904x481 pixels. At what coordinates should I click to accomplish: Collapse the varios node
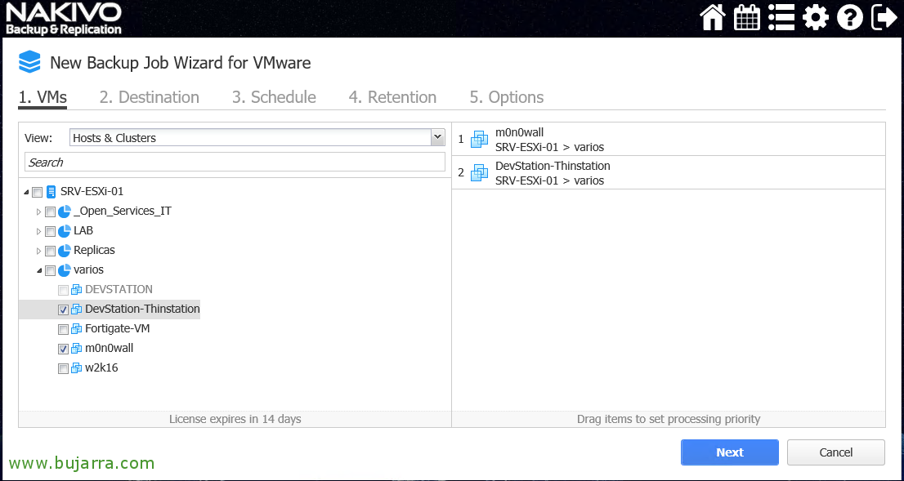[x=39, y=271]
